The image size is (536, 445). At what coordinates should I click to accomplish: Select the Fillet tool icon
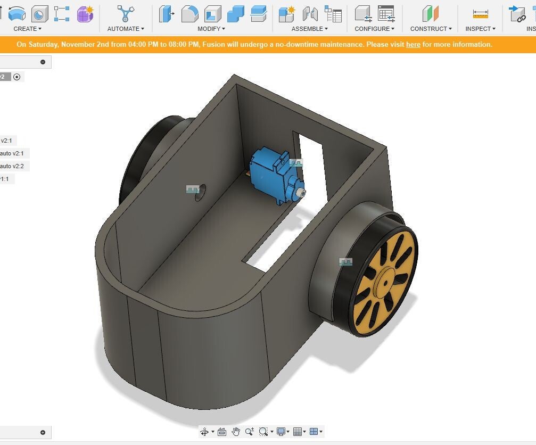pyautogui.click(x=189, y=13)
